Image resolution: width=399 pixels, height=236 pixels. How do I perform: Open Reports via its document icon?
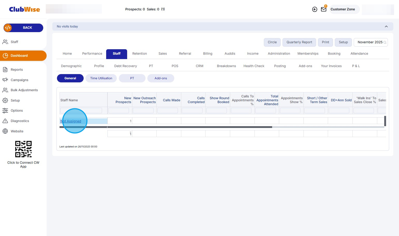5,70
